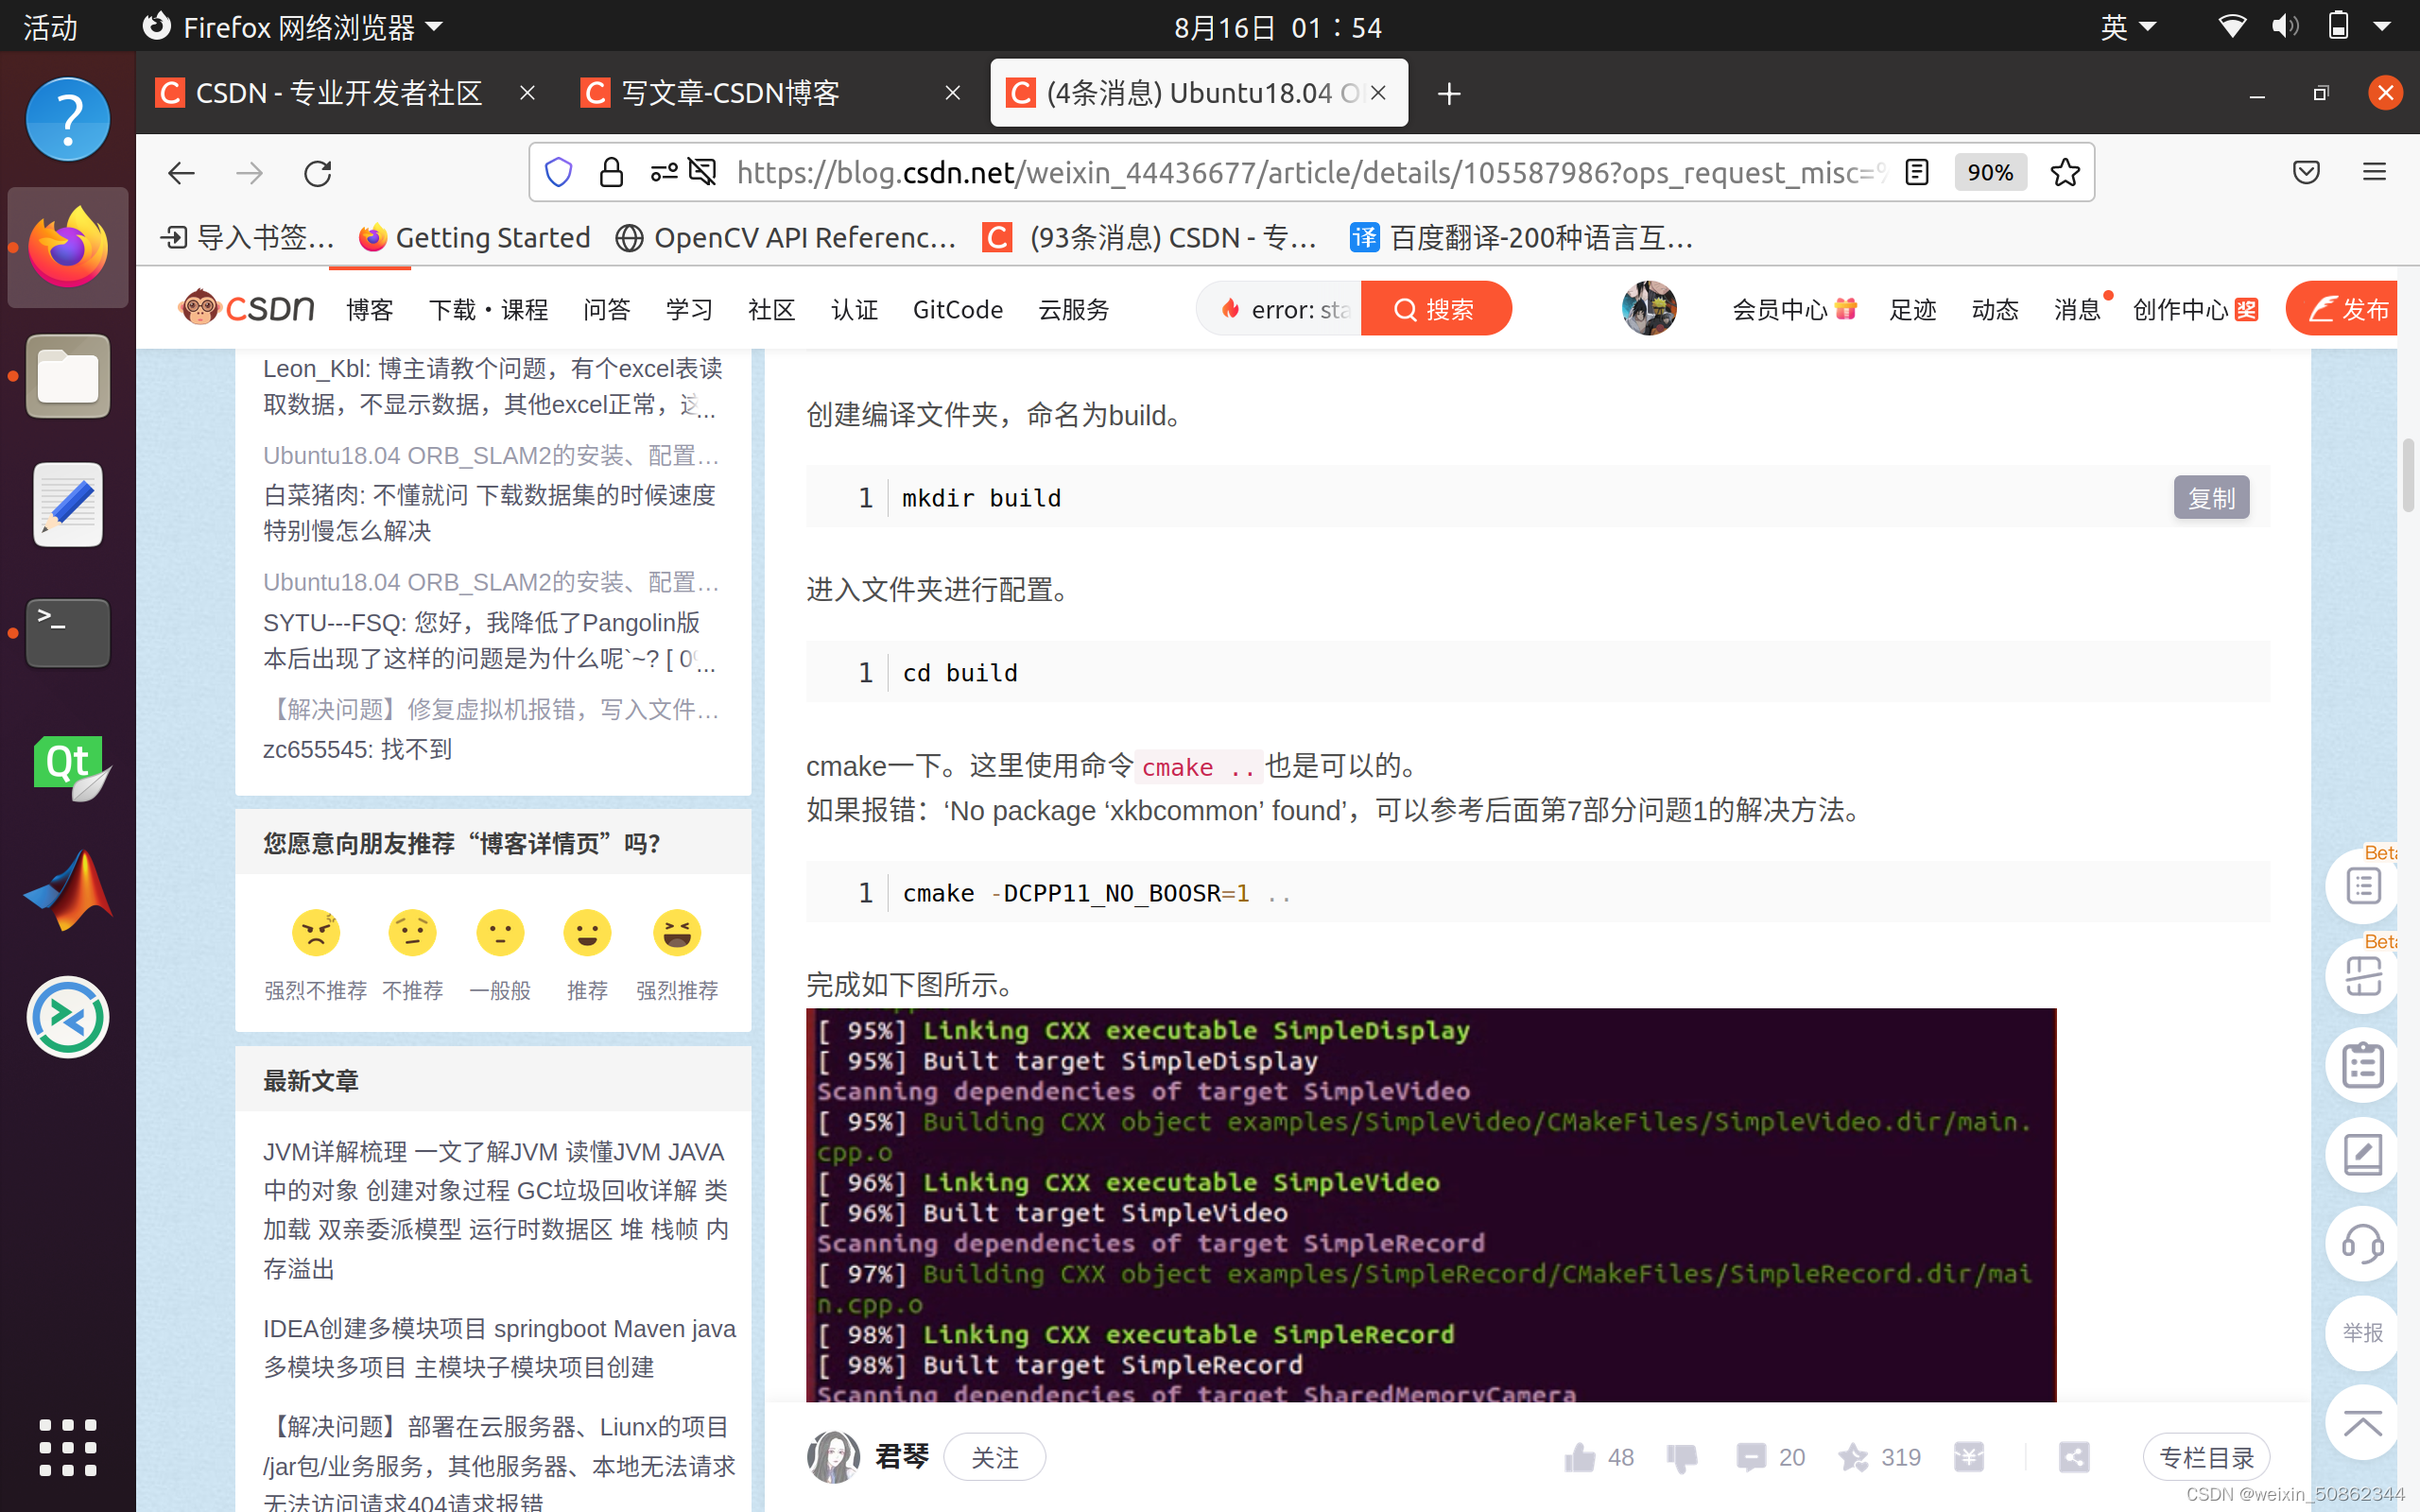Go back to the previous page
2420x1512 pixels.
pyautogui.click(x=181, y=173)
